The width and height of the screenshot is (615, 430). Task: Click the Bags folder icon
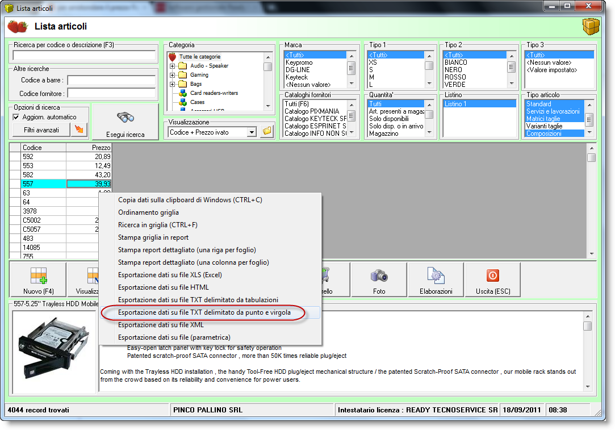[183, 84]
